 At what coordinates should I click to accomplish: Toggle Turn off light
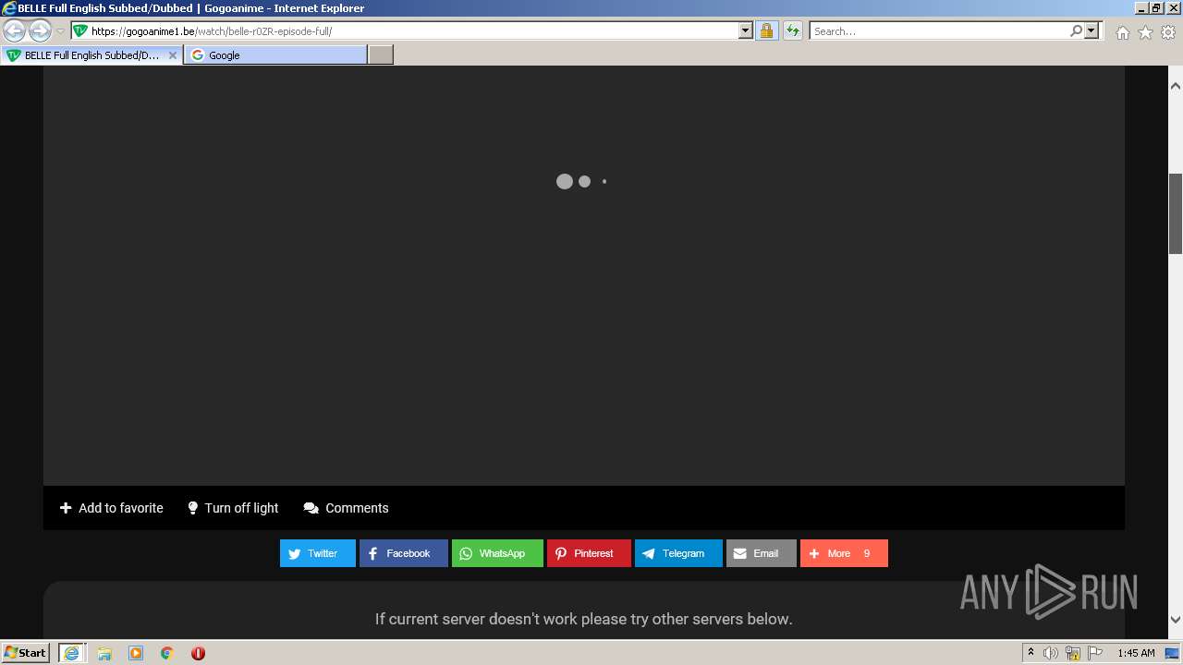(233, 508)
